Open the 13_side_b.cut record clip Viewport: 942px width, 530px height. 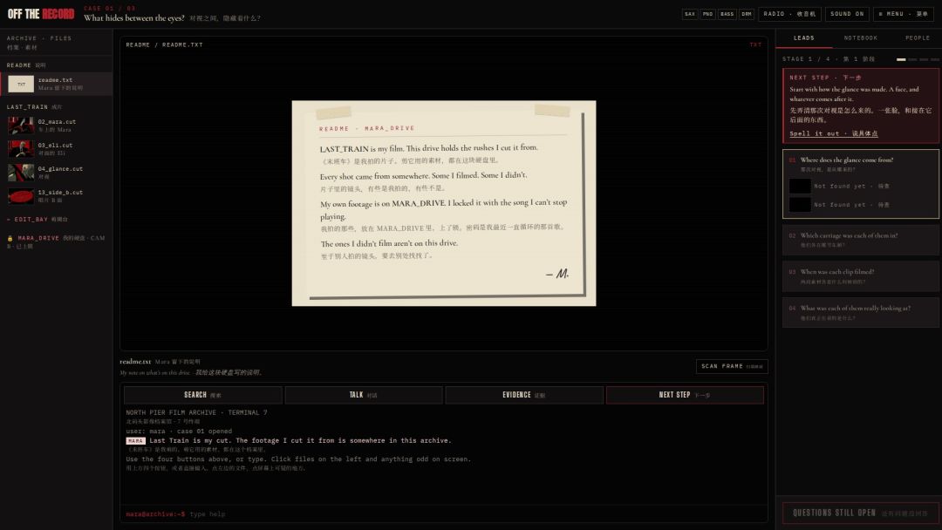[x=57, y=195]
